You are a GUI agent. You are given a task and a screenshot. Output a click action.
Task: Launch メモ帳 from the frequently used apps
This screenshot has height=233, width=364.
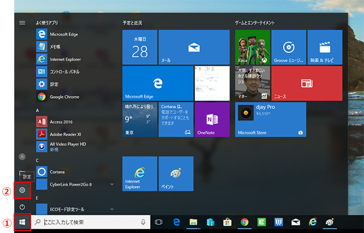[75, 47]
